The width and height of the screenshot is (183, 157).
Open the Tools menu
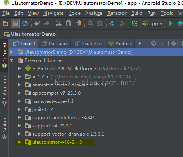pyautogui.click(x=167, y=13)
